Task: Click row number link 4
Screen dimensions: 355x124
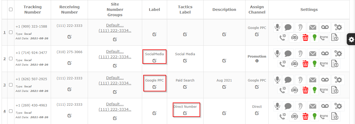Action: 4,111
